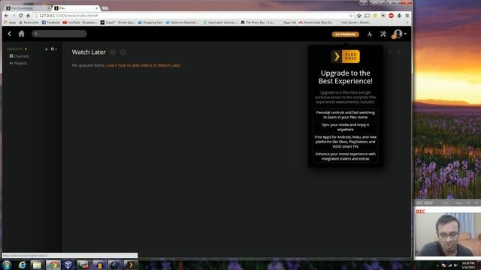Open the Chrome hamburger menu
This screenshot has width=481, height=270.
[407, 15]
